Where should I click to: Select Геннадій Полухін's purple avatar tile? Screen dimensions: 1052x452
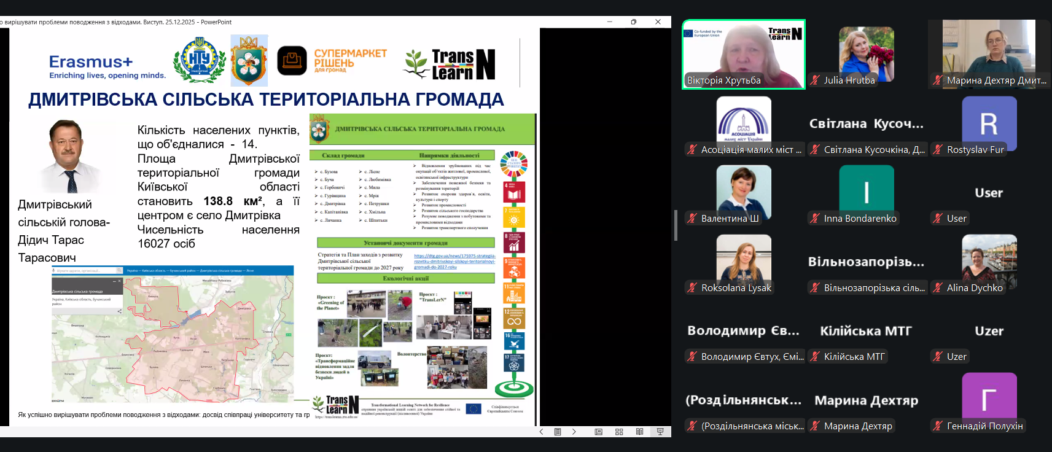click(x=989, y=396)
